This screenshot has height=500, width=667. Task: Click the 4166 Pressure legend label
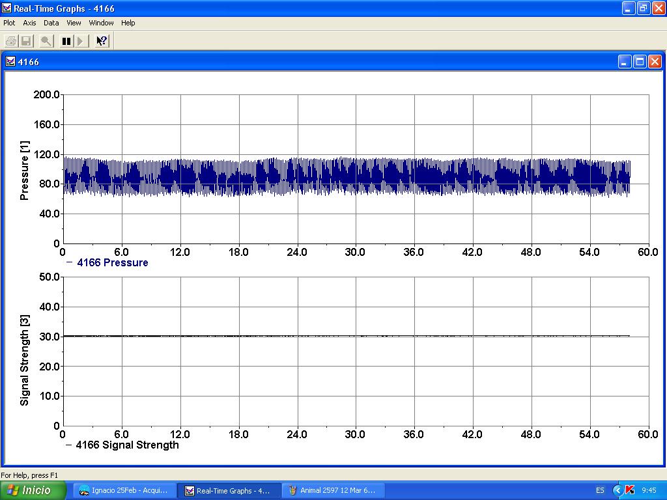pyautogui.click(x=112, y=263)
